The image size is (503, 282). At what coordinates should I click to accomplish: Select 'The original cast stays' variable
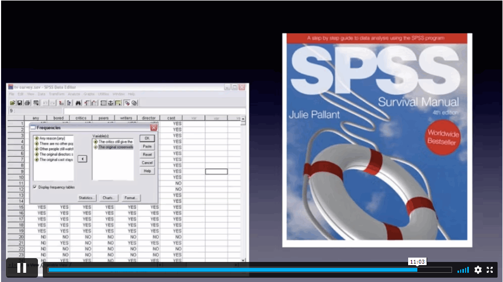click(x=54, y=159)
